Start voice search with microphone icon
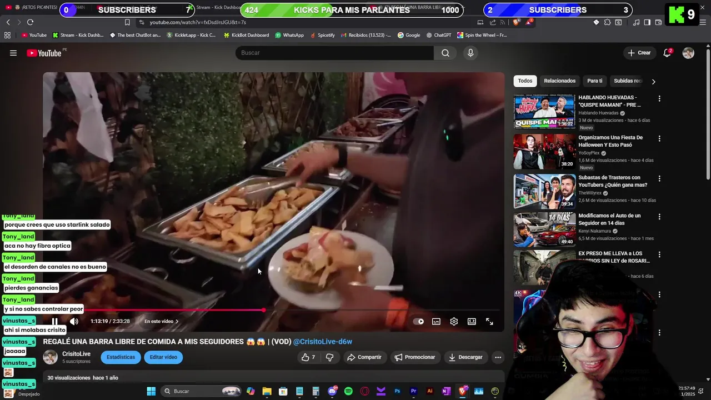The height and width of the screenshot is (400, 711). [470, 53]
